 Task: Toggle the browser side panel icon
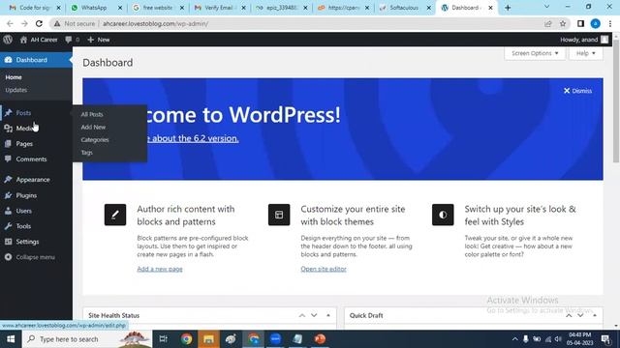[x=580, y=23]
